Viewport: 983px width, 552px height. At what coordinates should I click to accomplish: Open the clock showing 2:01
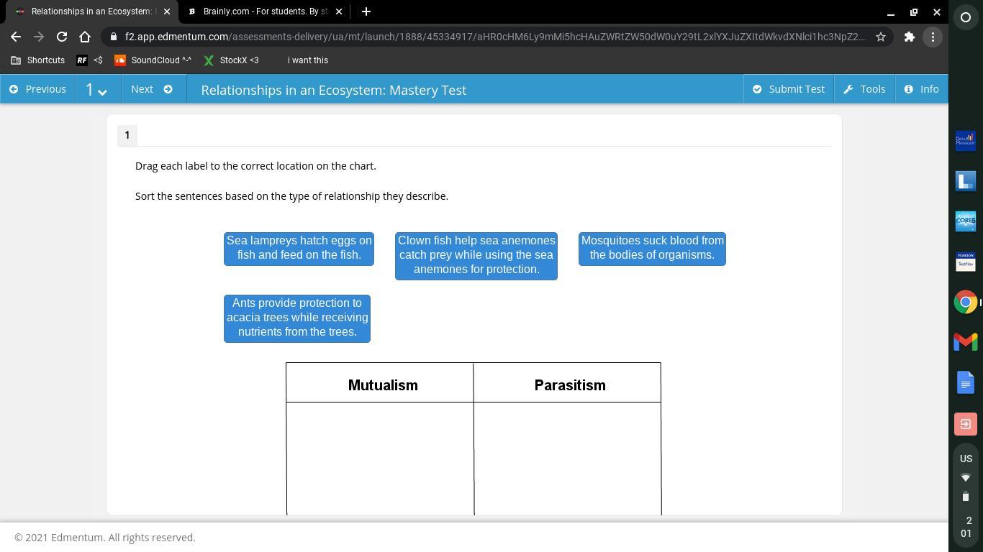coord(966,527)
